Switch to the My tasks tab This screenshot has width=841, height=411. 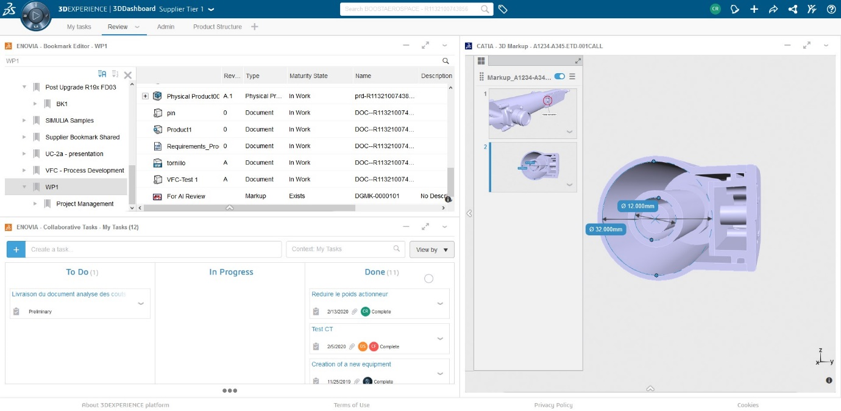point(79,27)
